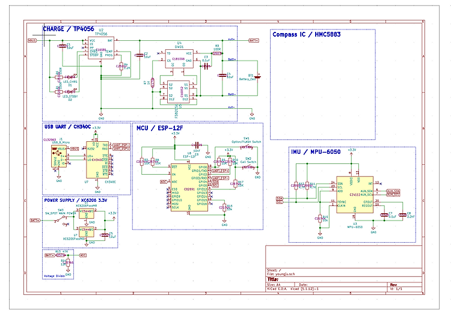The width and height of the screenshot is (451, 313).
Task: Select resistor R15 on GPIO15 pull-down
Action: (225, 207)
